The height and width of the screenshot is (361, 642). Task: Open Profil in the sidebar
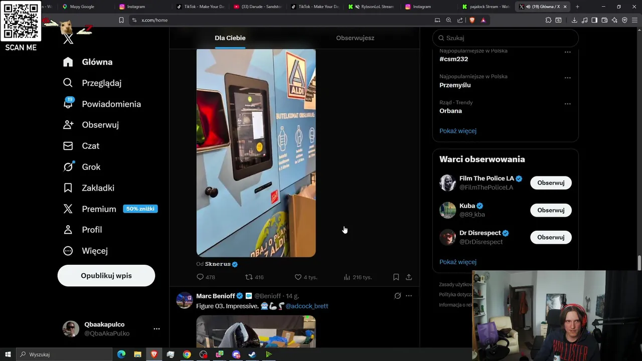point(83,230)
